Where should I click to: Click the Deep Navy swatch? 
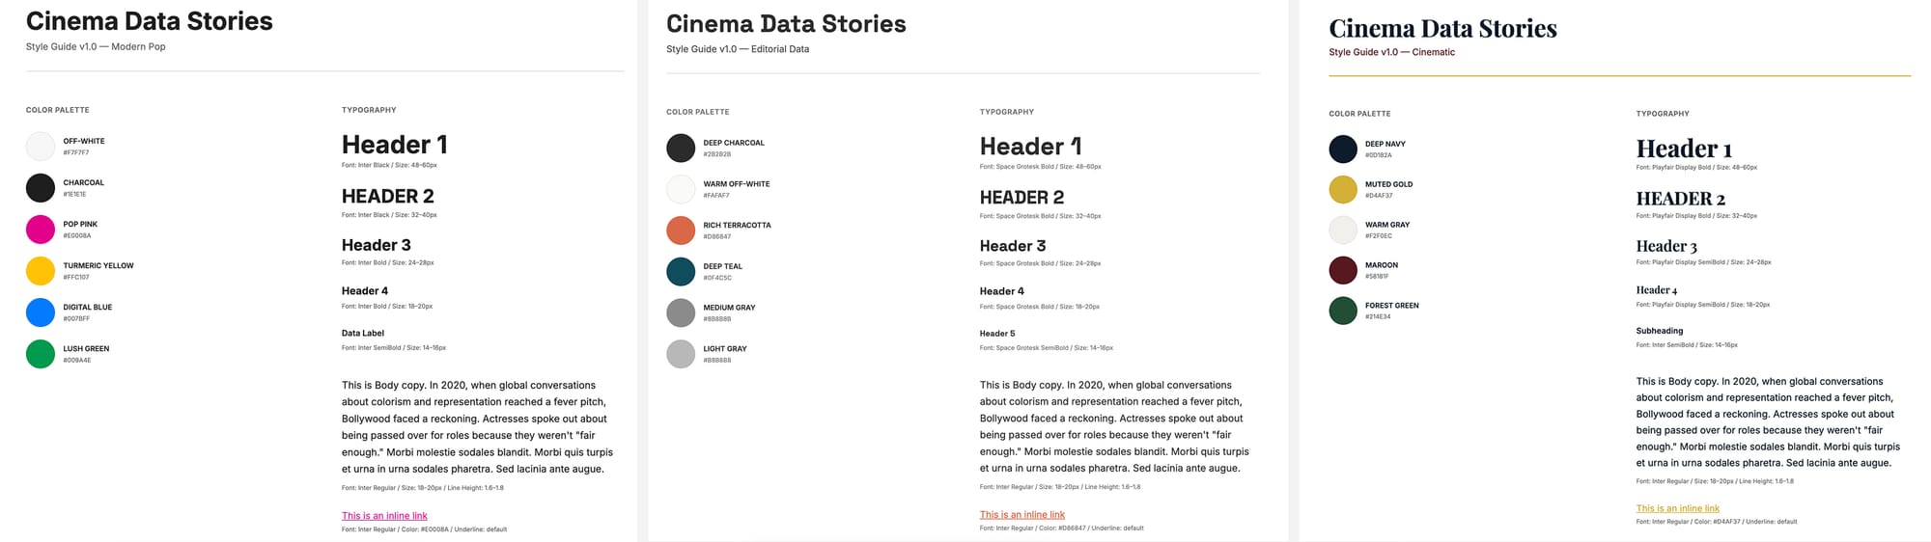(x=1343, y=149)
